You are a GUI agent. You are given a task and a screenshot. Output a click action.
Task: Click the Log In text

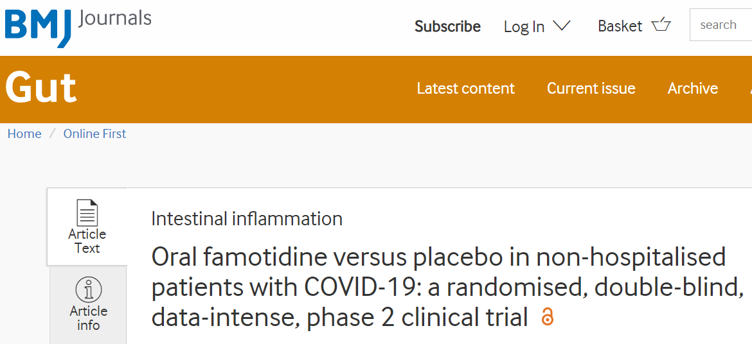tap(524, 27)
